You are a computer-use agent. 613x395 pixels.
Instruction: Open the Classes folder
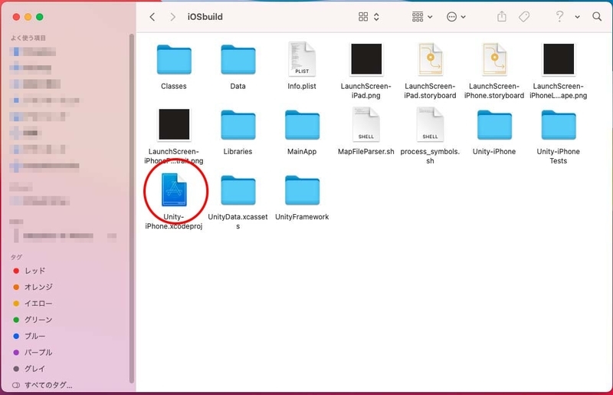pos(174,60)
